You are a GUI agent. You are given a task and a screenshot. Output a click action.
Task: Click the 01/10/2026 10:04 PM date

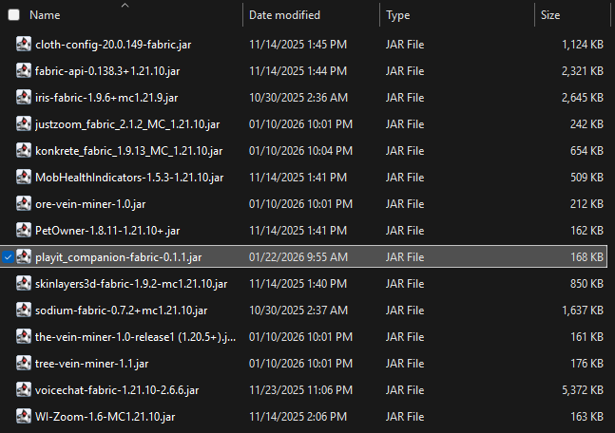click(300, 151)
